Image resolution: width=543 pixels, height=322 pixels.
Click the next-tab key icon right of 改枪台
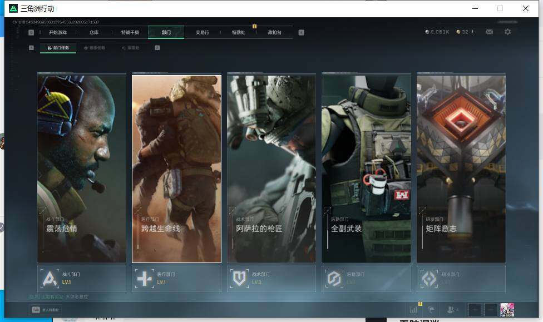pyautogui.click(x=302, y=33)
